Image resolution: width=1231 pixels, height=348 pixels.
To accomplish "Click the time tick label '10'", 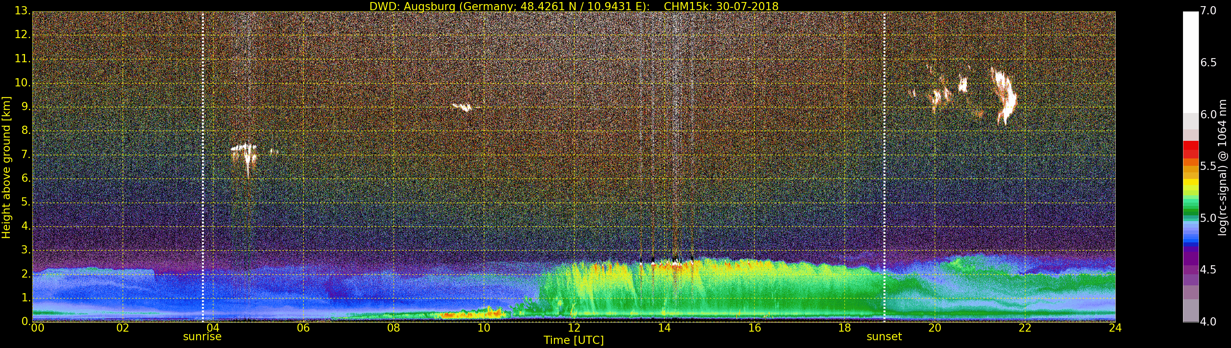I will (x=484, y=328).
